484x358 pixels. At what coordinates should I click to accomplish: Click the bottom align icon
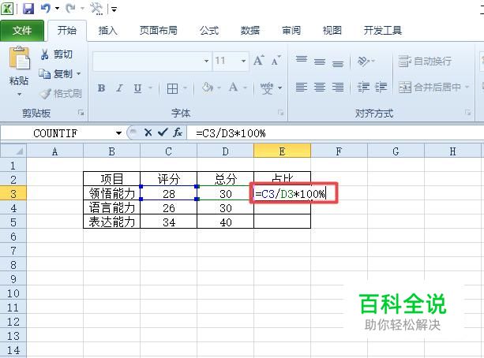click(338, 62)
